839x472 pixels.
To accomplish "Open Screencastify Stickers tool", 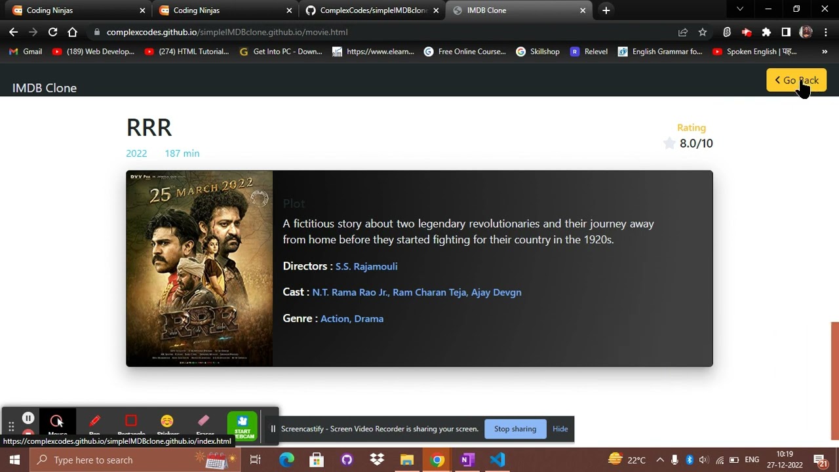I will pyautogui.click(x=168, y=424).
